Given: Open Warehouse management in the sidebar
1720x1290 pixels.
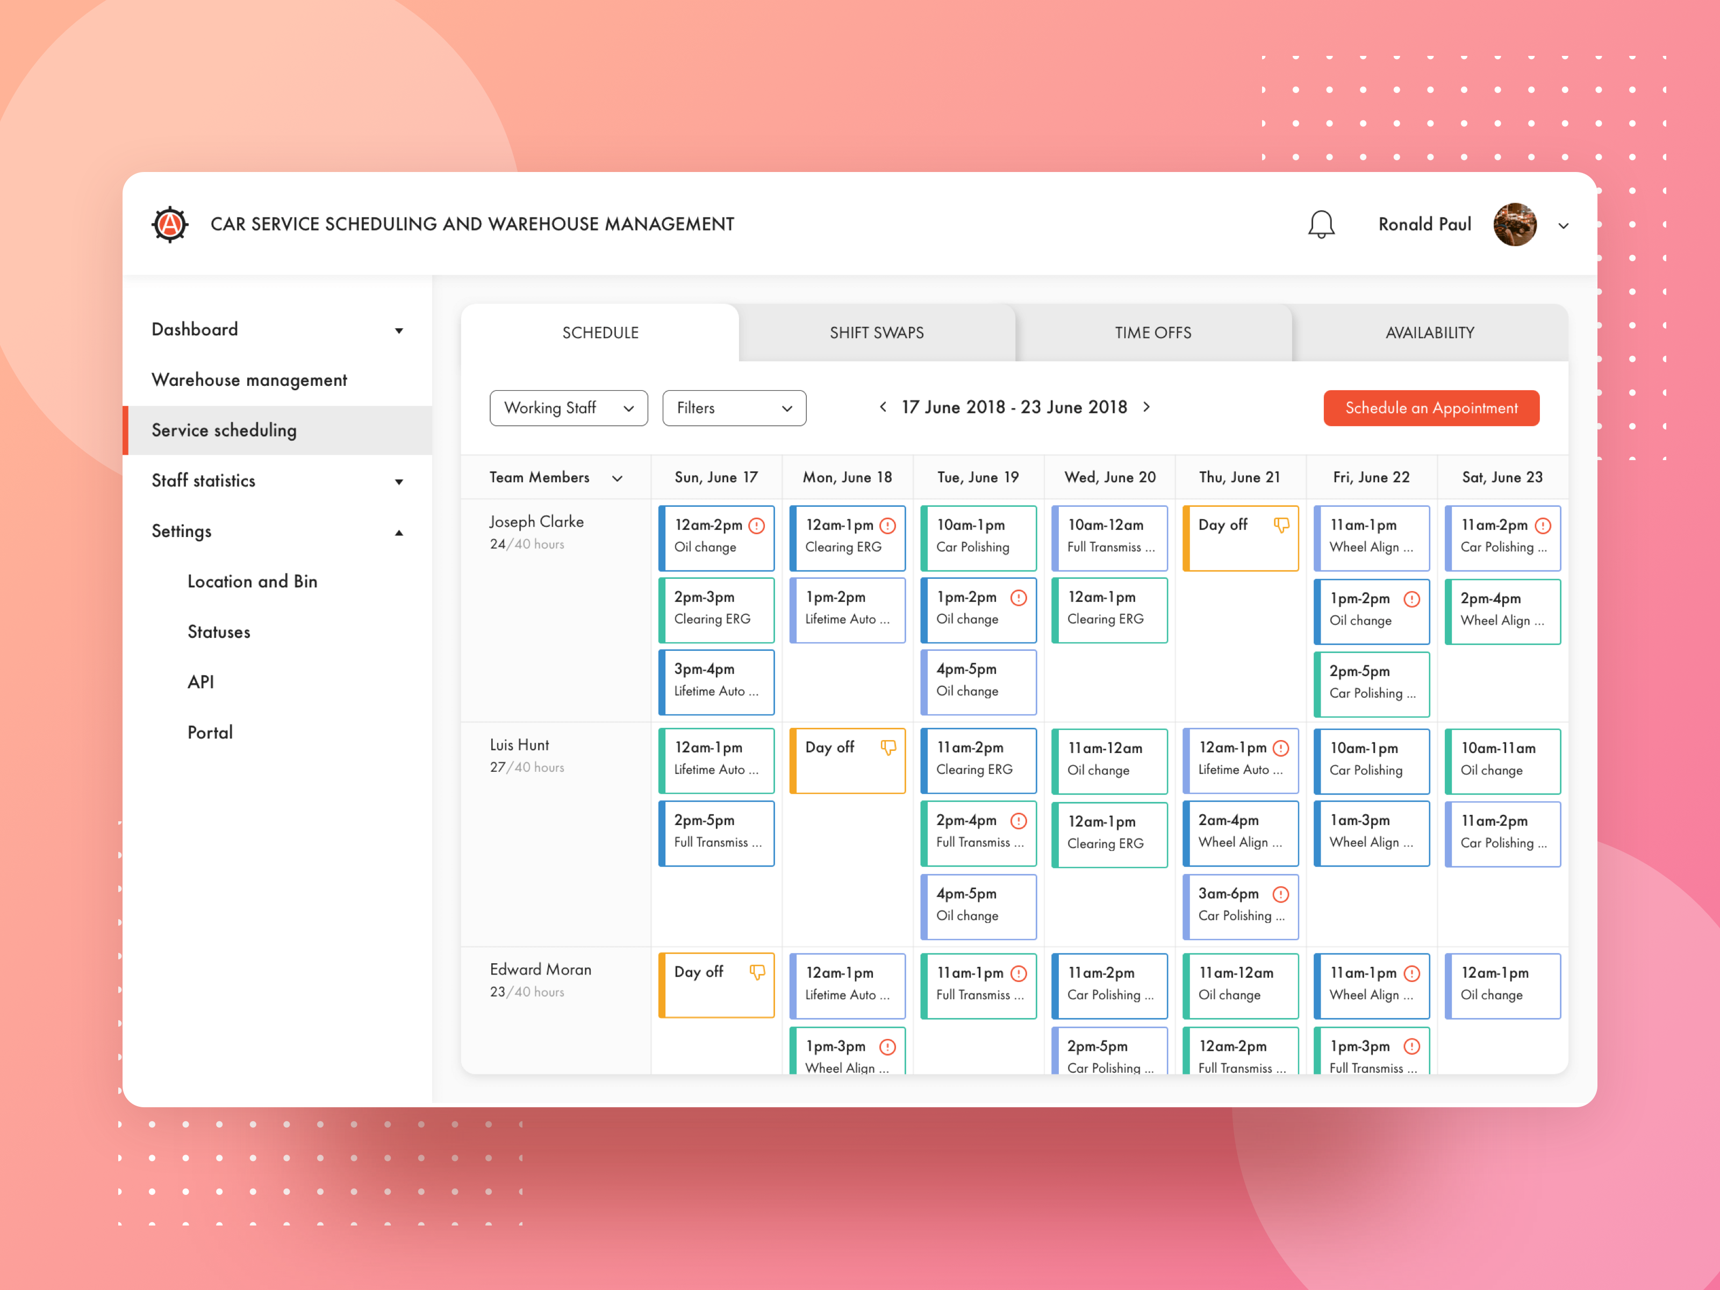Looking at the screenshot, I should tap(249, 380).
